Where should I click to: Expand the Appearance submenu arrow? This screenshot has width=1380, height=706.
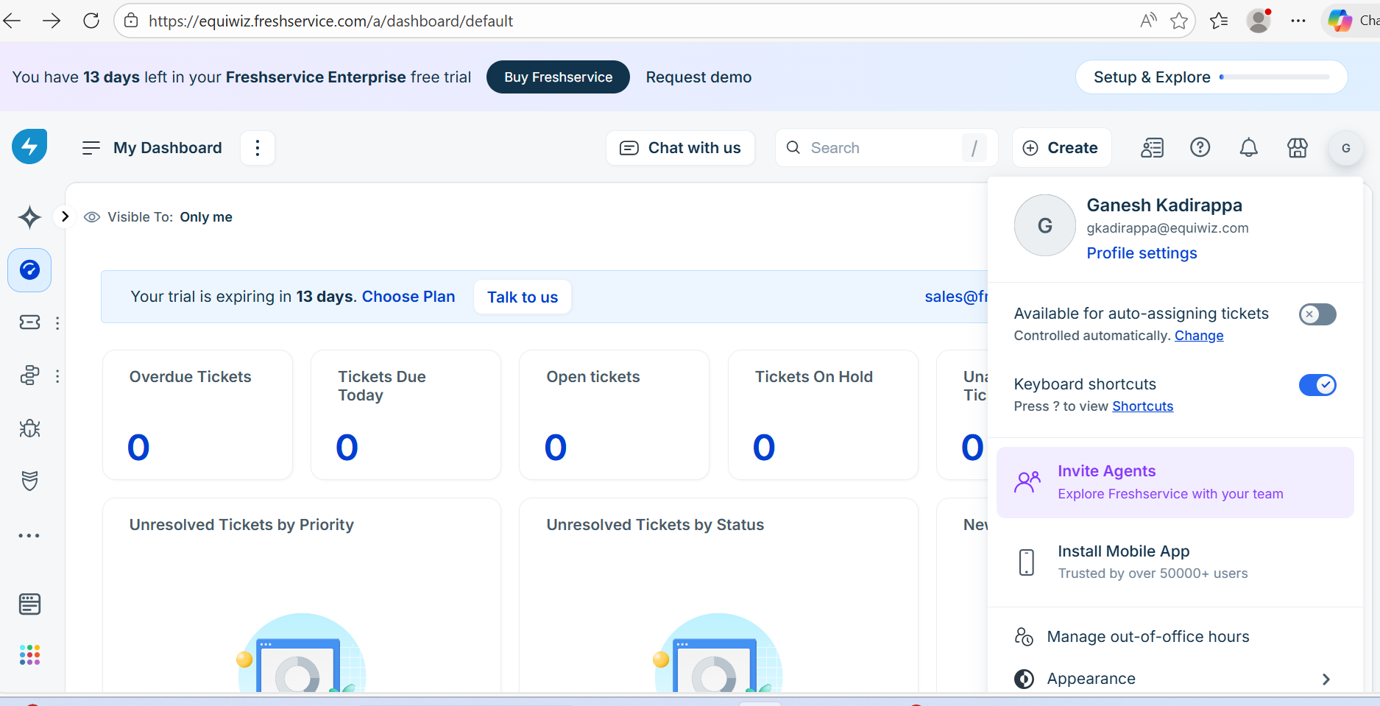coord(1326,679)
